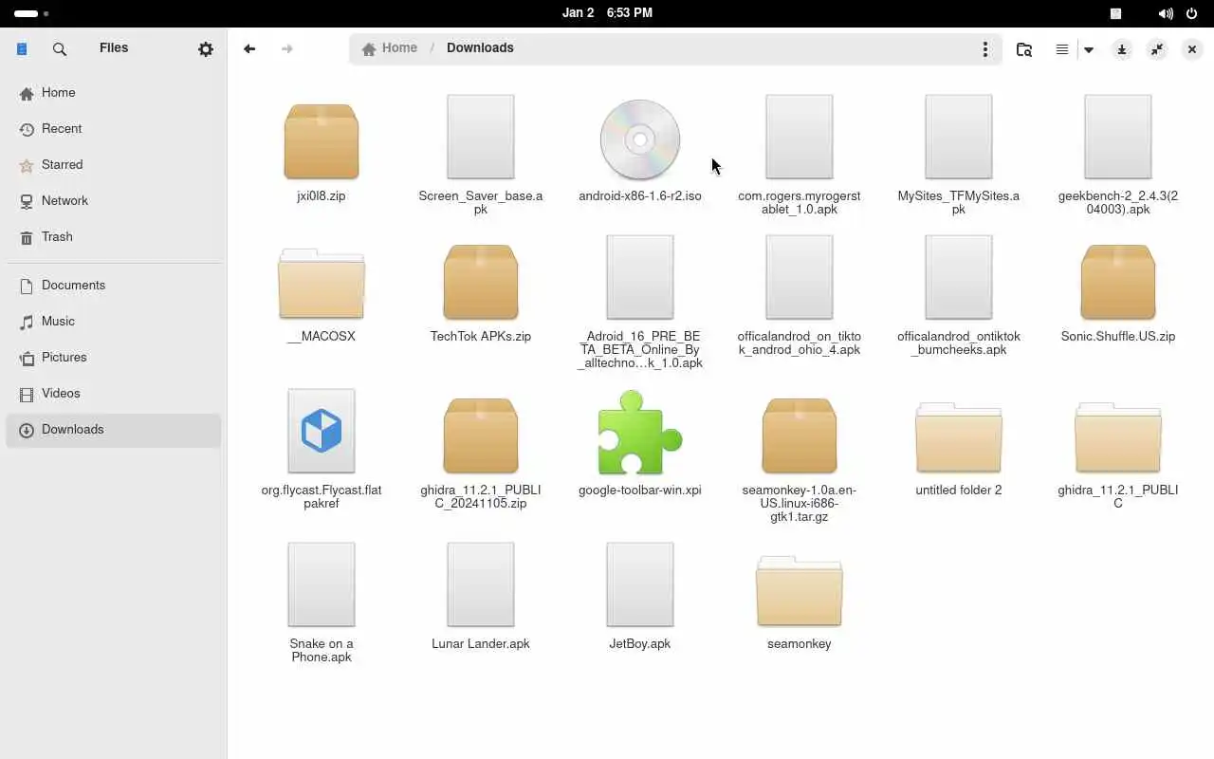Open Documents in sidebar
Screen dimensions: 1214x759
tap(114, 286)
